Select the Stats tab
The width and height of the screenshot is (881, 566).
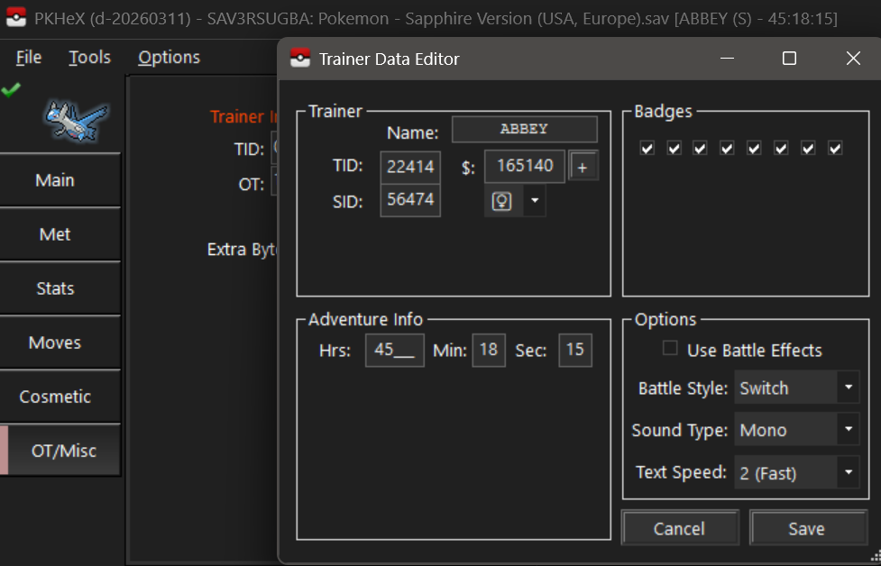(55, 288)
